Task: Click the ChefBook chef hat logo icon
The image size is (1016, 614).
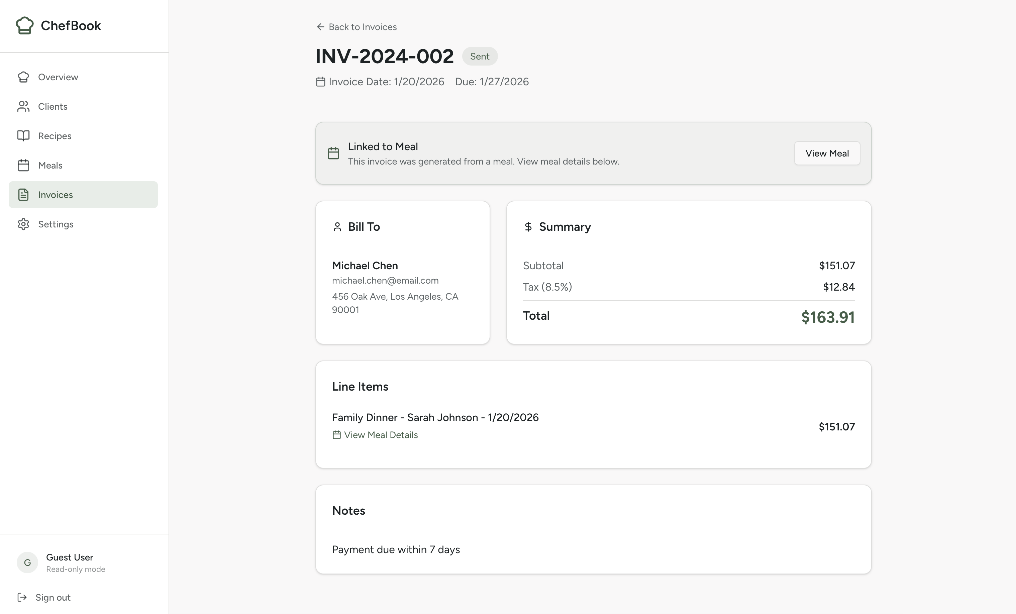Action: click(24, 25)
